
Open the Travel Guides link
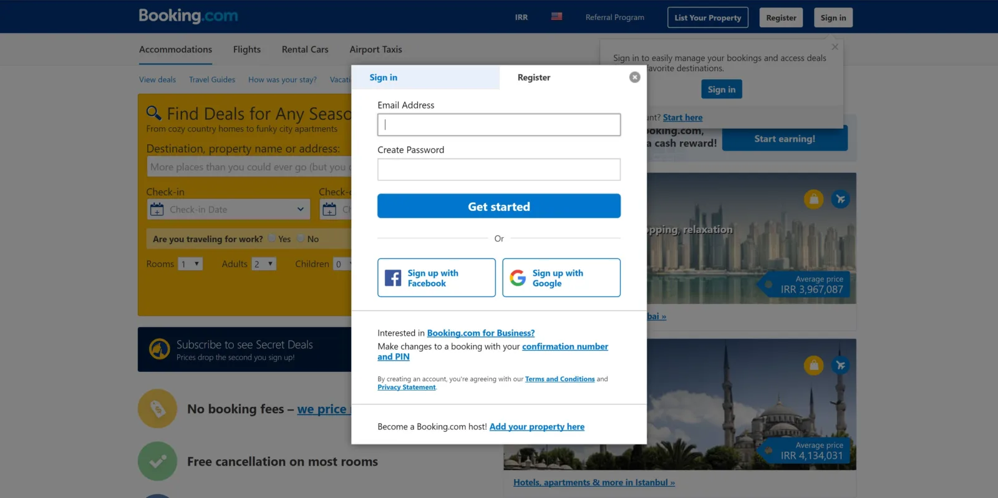click(x=212, y=80)
